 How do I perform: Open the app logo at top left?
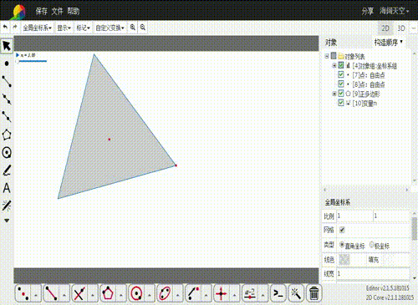pos(18,12)
